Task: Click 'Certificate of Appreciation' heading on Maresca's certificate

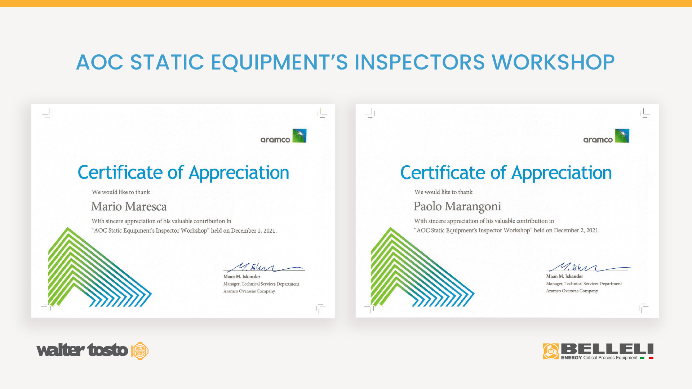Action: 183,173
